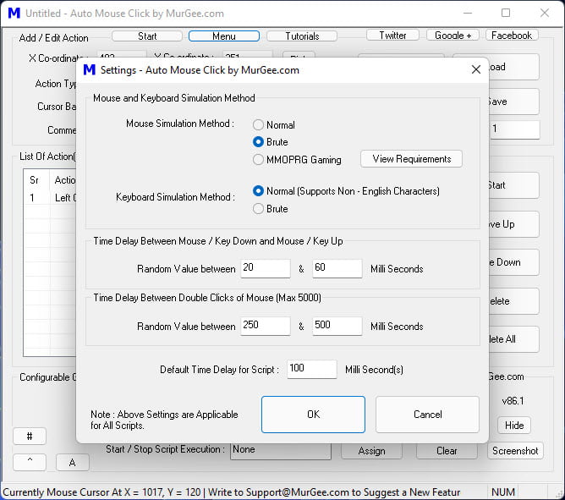Clear the script execution shortcut
This screenshot has height=500, width=565.
[447, 451]
